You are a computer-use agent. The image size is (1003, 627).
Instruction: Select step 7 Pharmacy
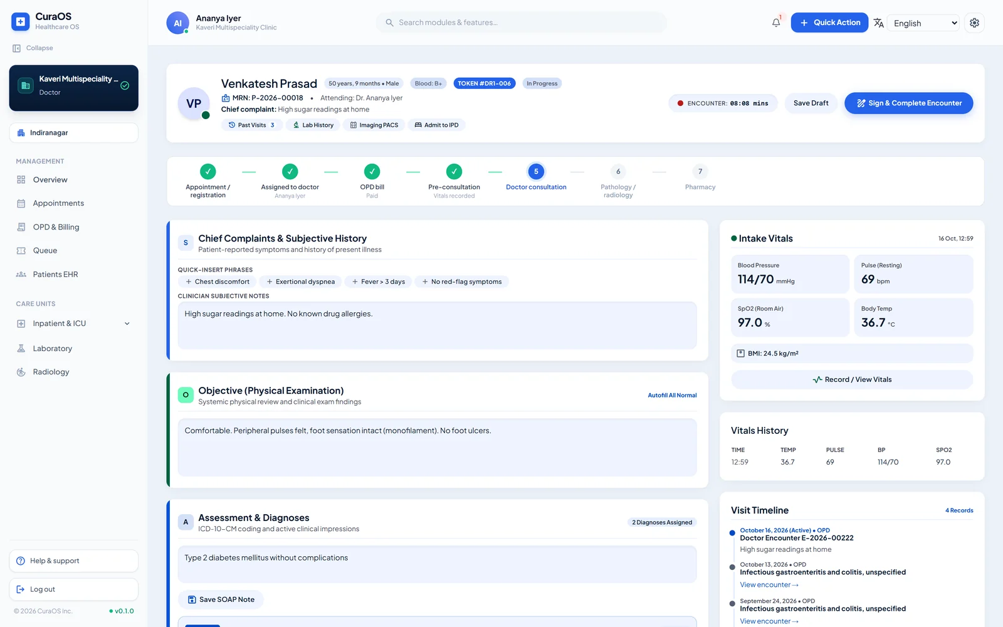tap(700, 179)
